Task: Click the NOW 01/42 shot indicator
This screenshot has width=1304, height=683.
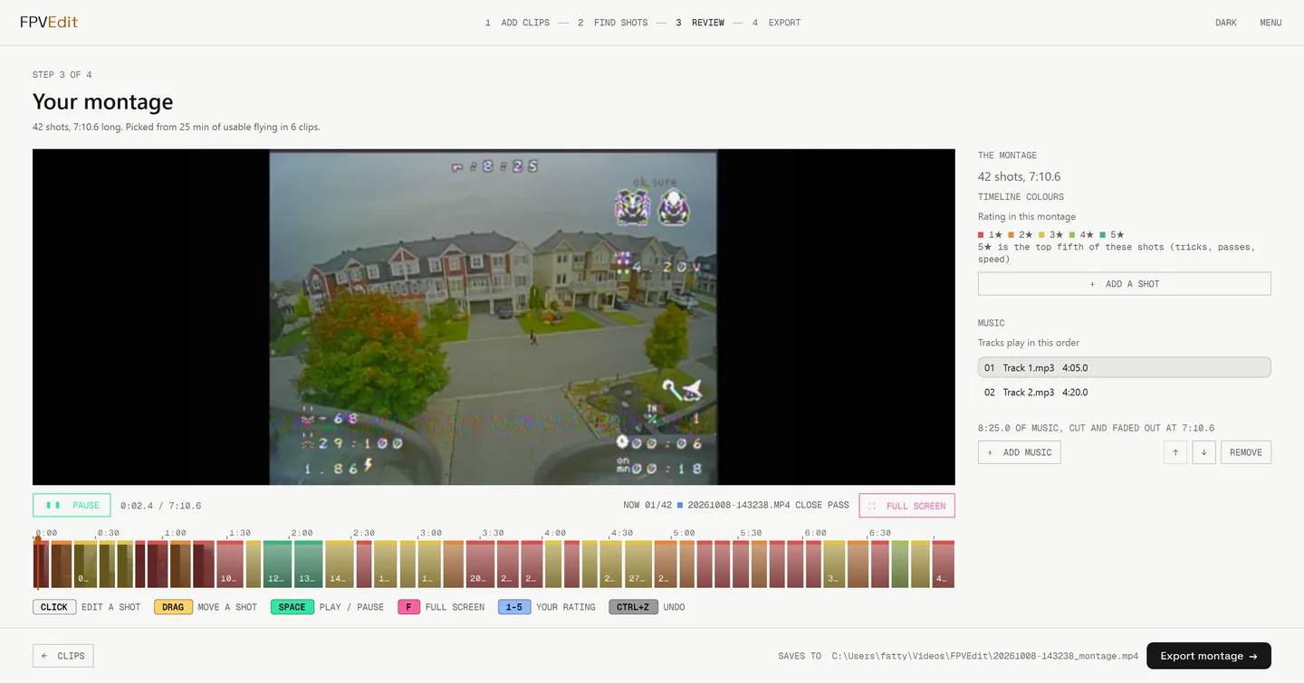Action: [x=647, y=505]
